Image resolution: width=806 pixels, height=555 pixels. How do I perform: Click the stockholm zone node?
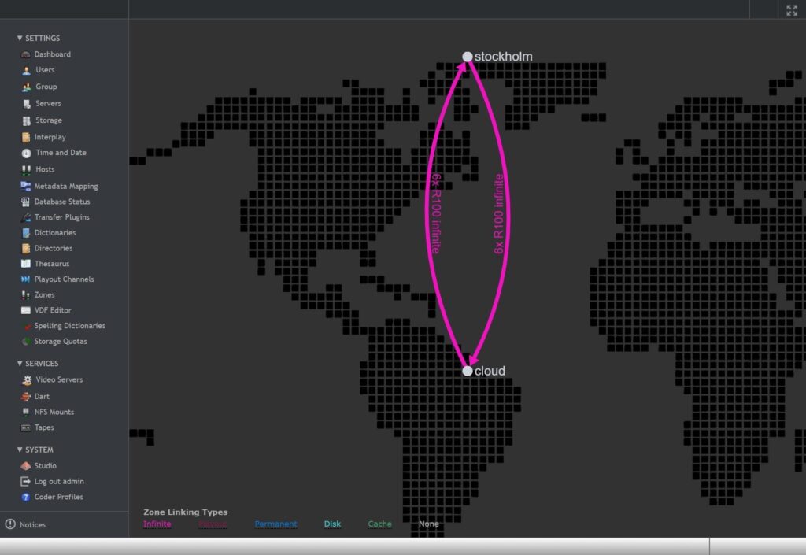[x=468, y=57]
